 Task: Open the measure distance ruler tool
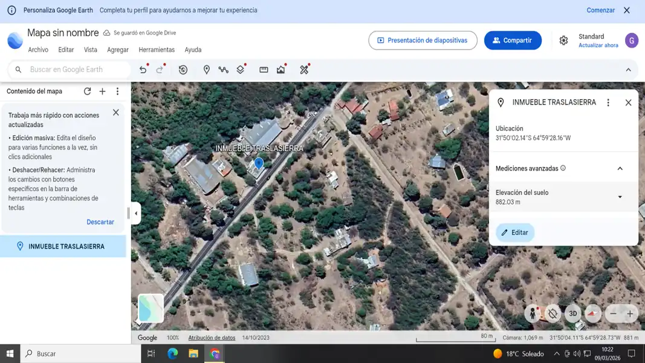pyautogui.click(x=264, y=70)
